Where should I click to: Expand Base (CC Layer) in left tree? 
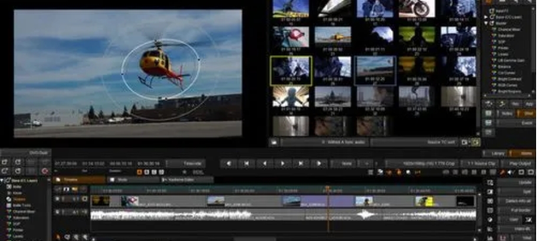tap(2, 180)
